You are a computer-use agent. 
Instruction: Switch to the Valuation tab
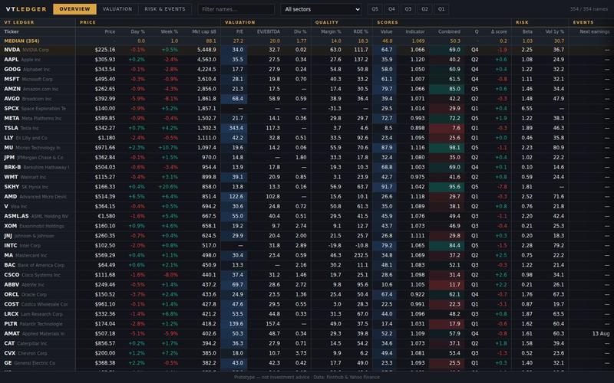117,9
